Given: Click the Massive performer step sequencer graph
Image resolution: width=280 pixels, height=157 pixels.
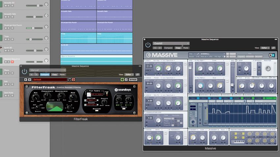Looking at the screenshot, I should [242, 113].
